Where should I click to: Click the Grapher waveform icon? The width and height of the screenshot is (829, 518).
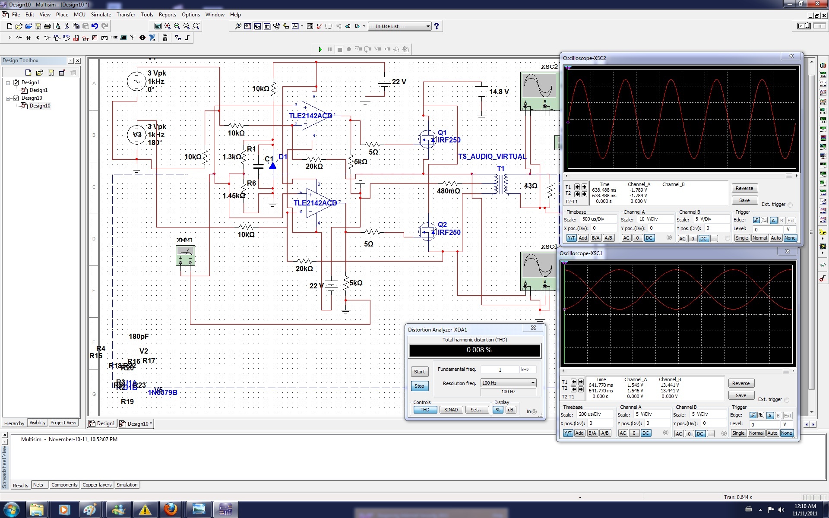[295, 26]
